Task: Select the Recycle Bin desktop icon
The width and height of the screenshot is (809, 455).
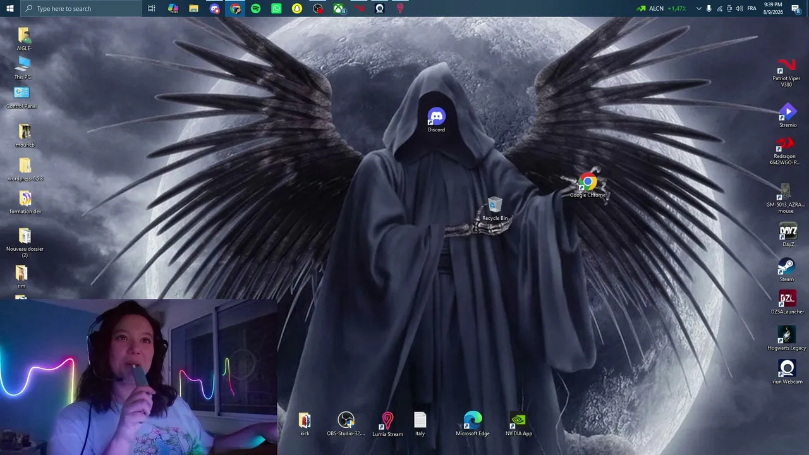Action: 495,209
